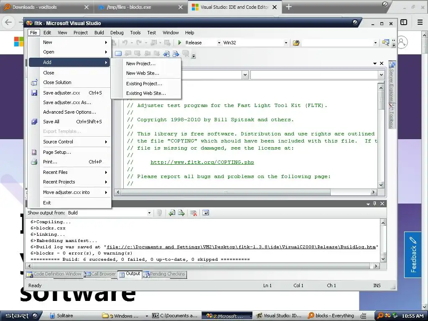The image size is (428, 321).
Task: Click the Find text input field in toolbar
Action: (x=337, y=43)
